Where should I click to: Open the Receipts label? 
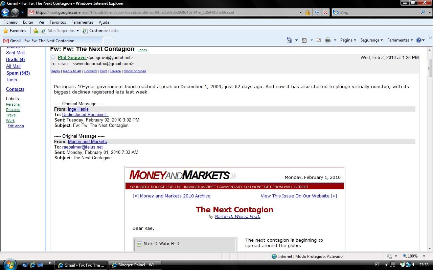[13, 110]
